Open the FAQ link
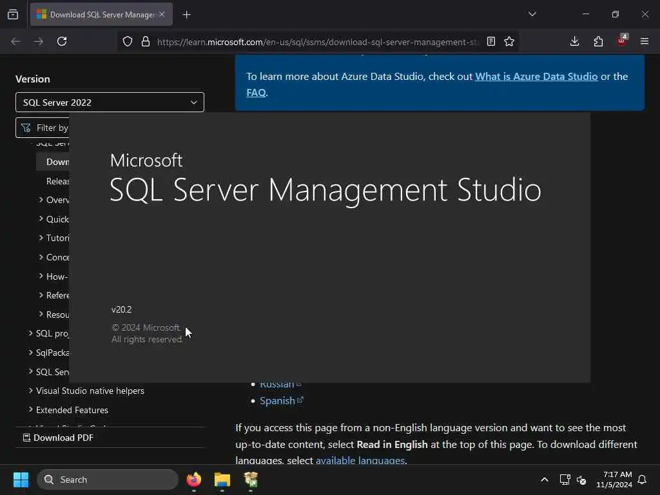This screenshot has width=660, height=495. pos(256,92)
